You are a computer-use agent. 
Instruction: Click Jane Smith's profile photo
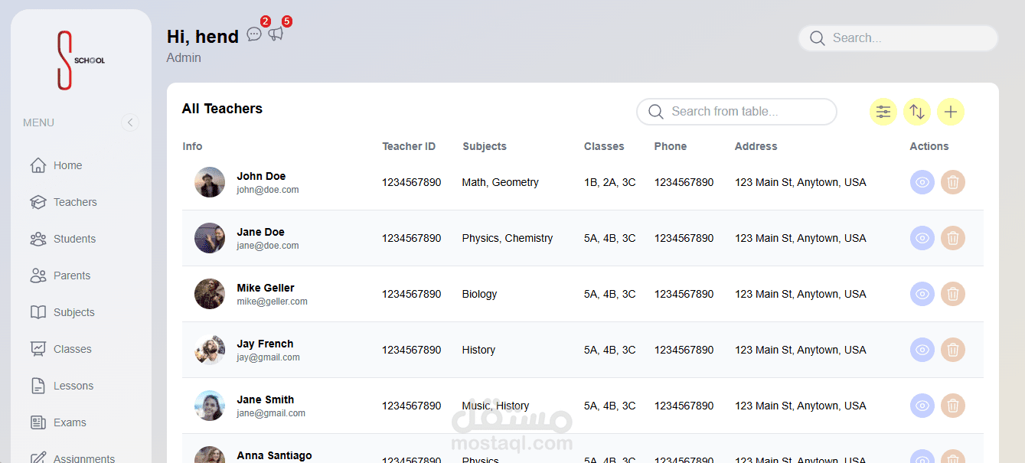pos(210,406)
